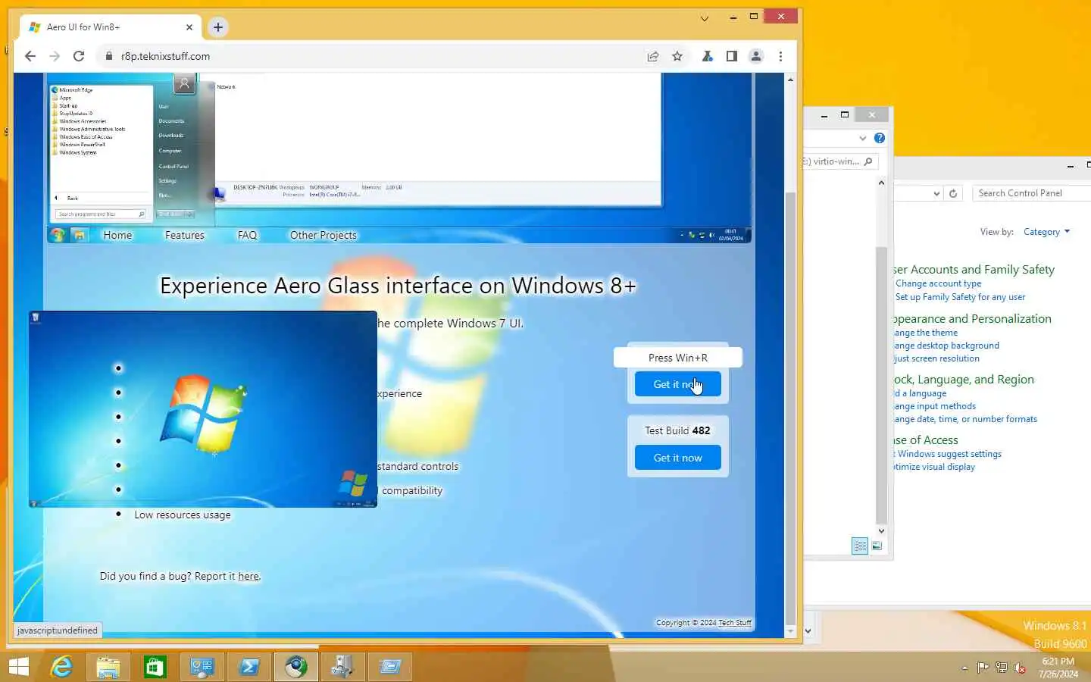
Task: Open the Tech Stuff copyright link
Action: 735,623
